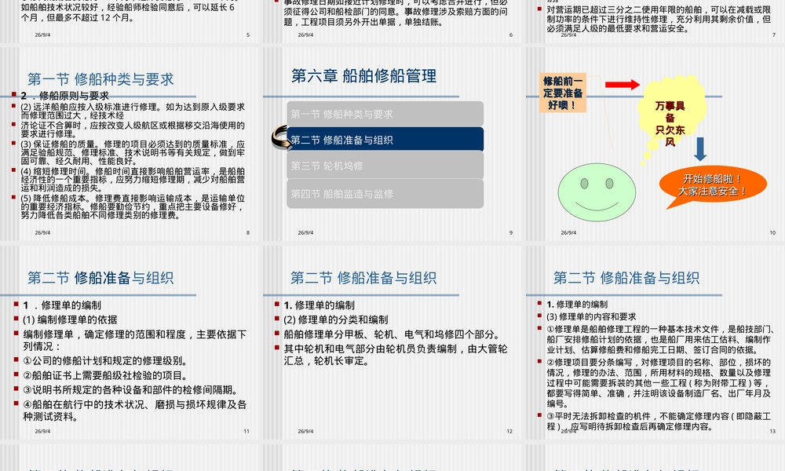Click the 第一节 修船种类与要求 button on slide 9

(x=385, y=114)
